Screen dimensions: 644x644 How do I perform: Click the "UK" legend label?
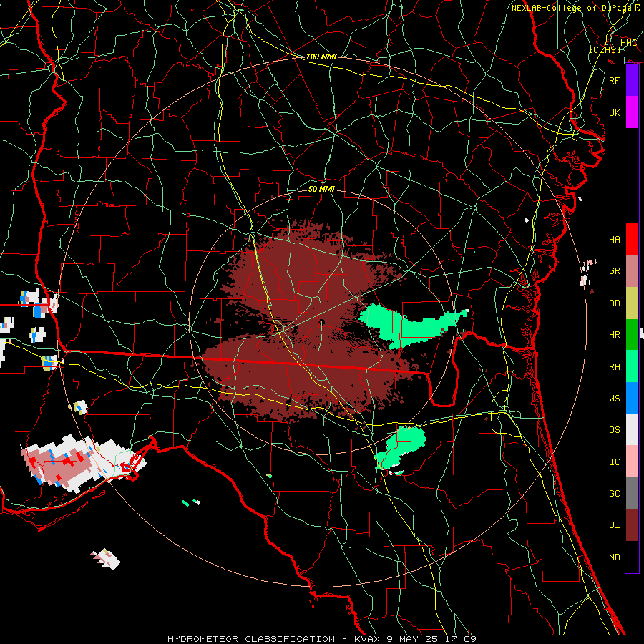coord(615,113)
